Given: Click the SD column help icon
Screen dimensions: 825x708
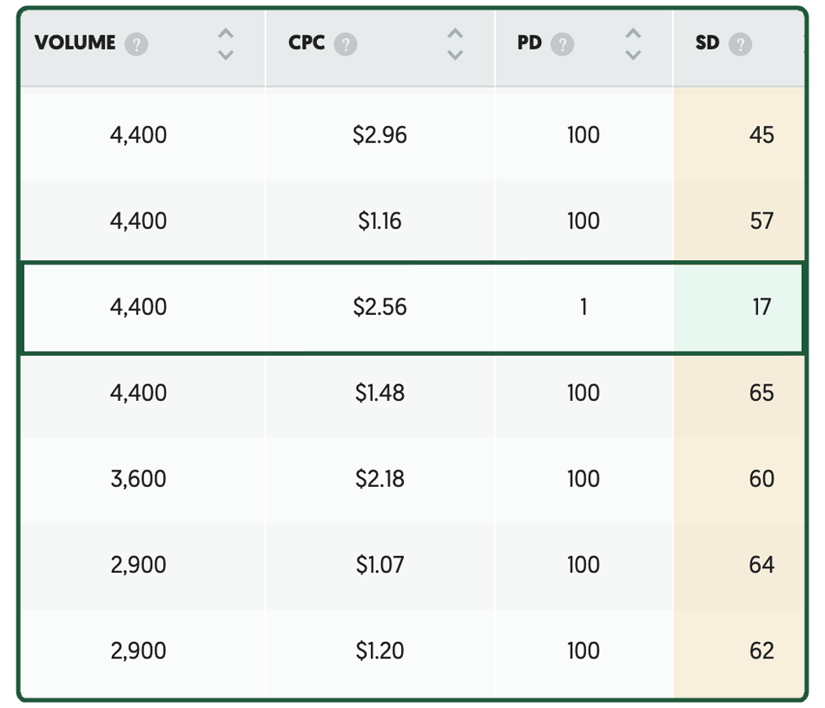Looking at the screenshot, I should point(740,44).
